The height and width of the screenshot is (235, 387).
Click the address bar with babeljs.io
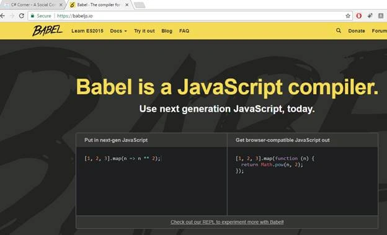[190, 16]
